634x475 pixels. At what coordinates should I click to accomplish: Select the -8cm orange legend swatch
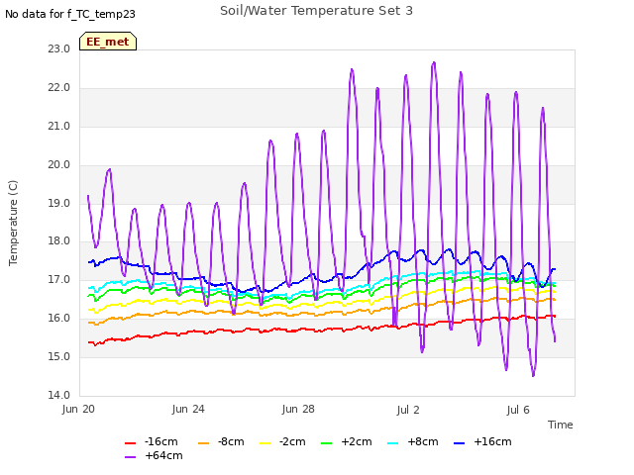(203, 443)
